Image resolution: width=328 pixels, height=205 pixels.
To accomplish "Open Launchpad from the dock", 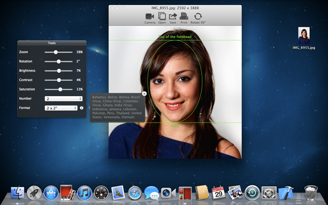I will [34, 193].
